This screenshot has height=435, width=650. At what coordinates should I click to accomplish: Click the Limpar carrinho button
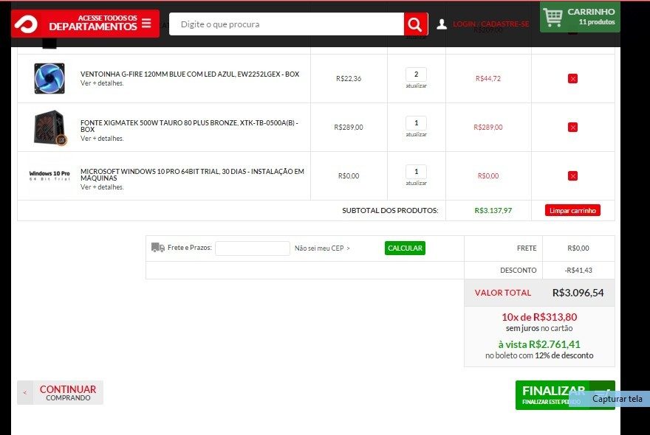coord(572,210)
